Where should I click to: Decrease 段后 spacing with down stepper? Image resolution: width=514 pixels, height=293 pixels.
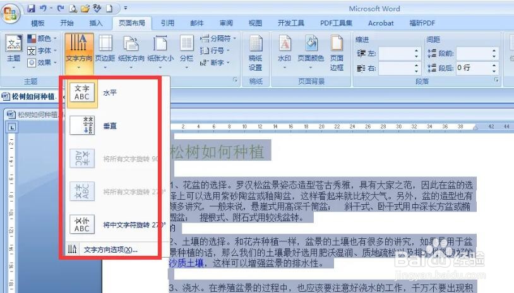pyautogui.click(x=494, y=71)
